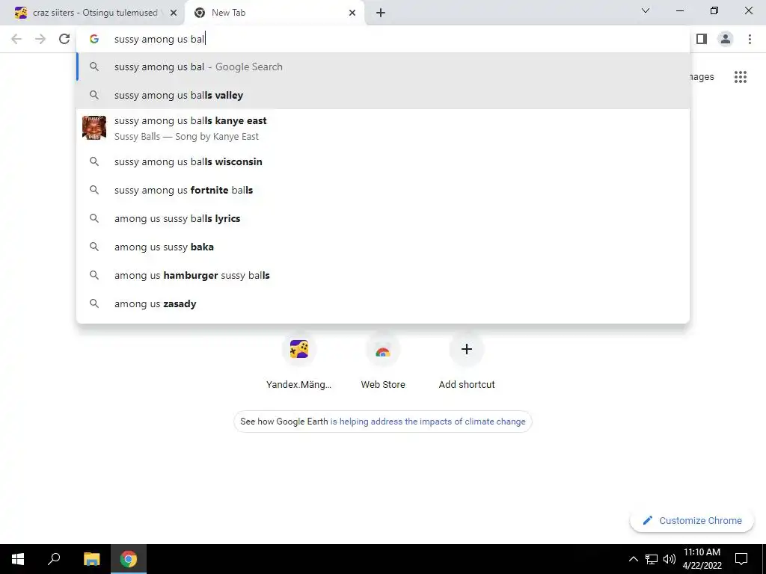766x574 pixels.
Task: Open the Yandex.Mäng shortcut
Action: point(299,362)
